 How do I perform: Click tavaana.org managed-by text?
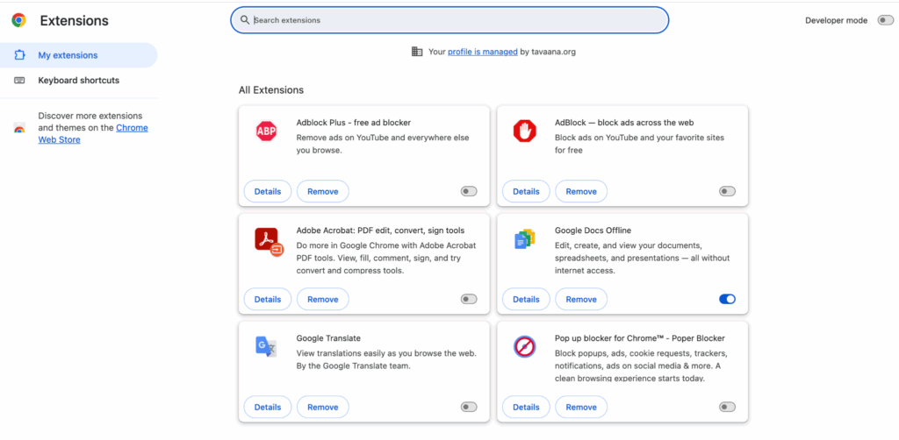(554, 52)
